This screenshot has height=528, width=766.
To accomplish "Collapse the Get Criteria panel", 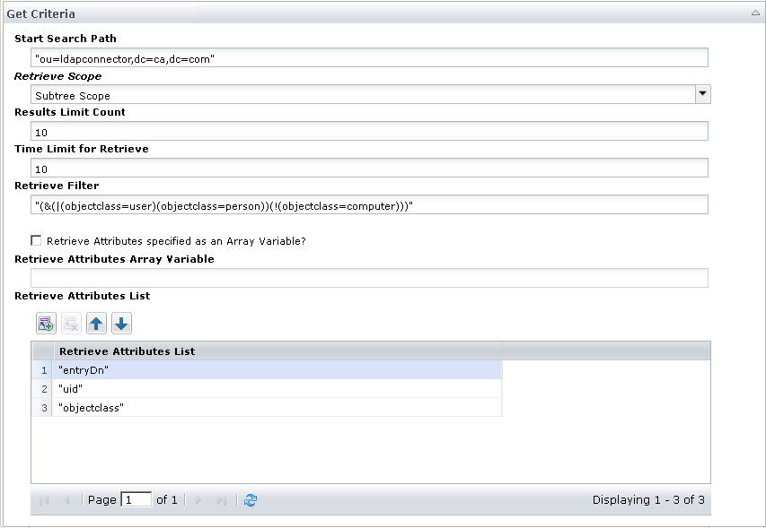I will click(754, 13).
